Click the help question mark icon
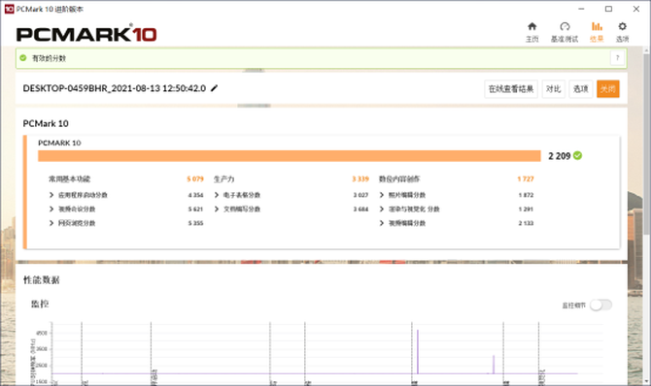Screen dimensions: 651x386 [617, 58]
